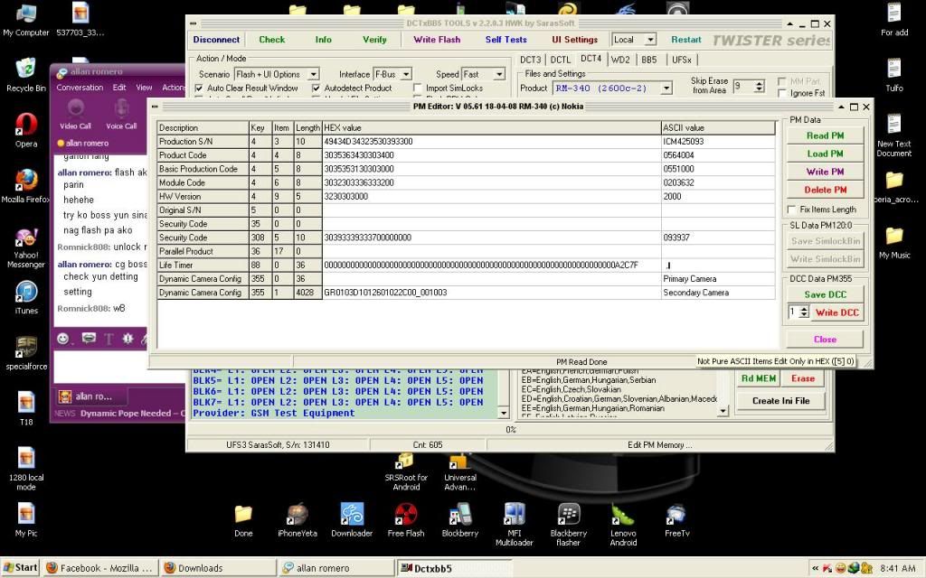Open the Recycle Bin
Image resolution: width=926 pixels, height=578 pixels.
26,69
